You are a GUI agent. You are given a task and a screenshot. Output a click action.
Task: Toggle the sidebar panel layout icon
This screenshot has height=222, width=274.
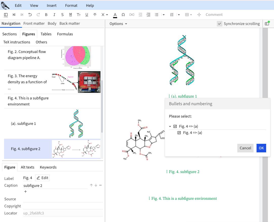pyautogui.click(x=6, y=15)
